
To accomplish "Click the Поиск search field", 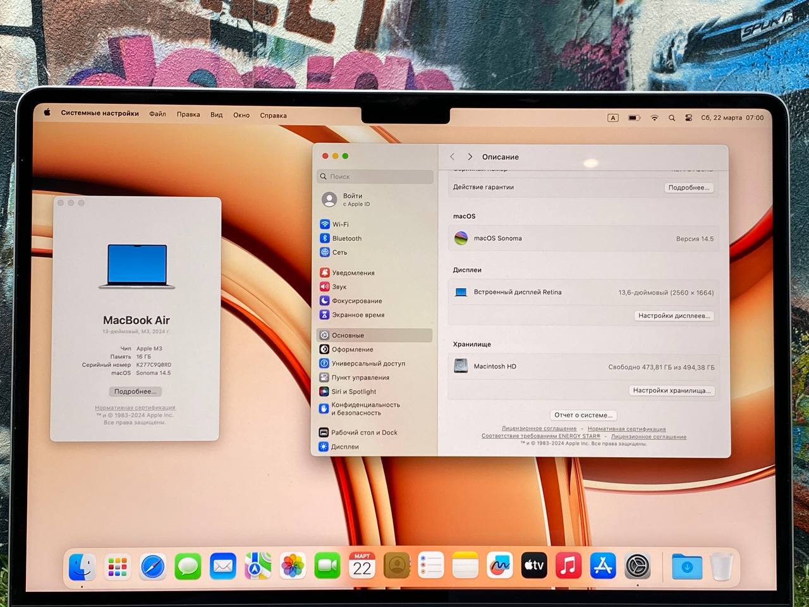I will [375, 176].
